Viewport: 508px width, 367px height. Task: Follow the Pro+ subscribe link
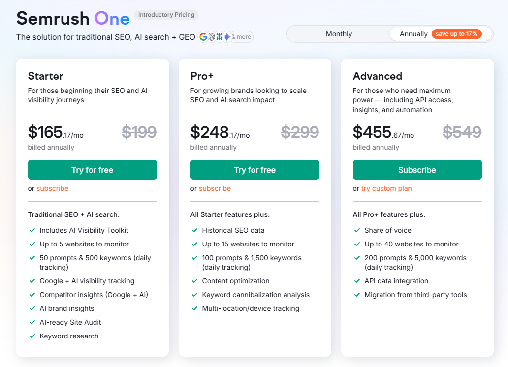point(215,188)
